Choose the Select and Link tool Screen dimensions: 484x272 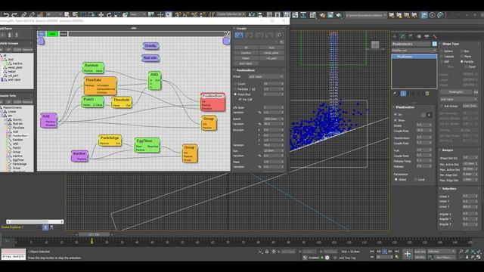coord(23,14)
